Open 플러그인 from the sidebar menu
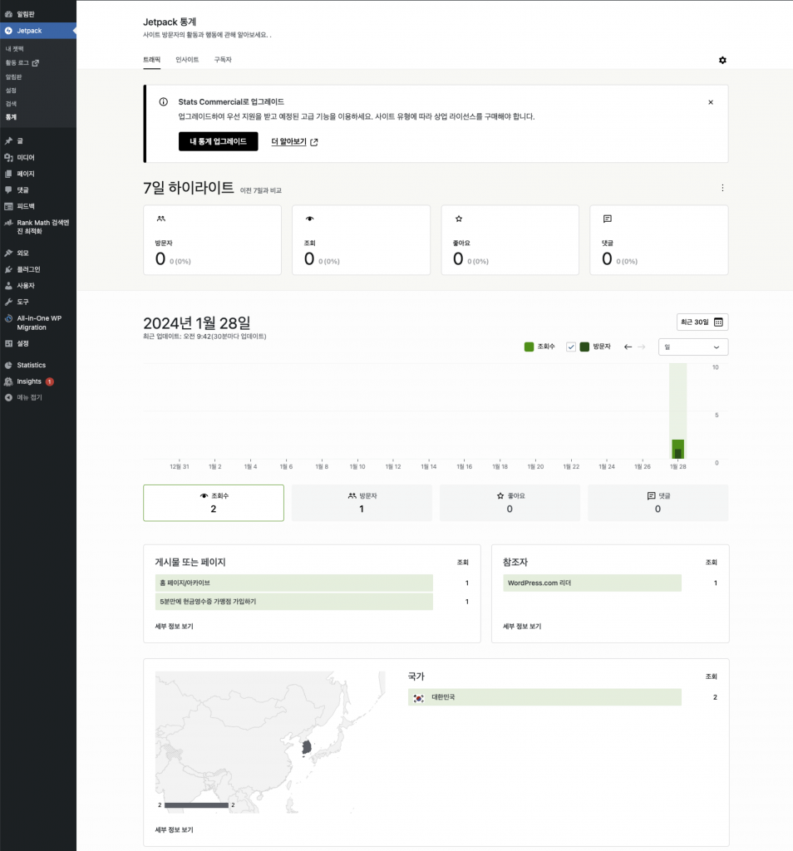Viewport: 793px width, 851px height. 28,269
